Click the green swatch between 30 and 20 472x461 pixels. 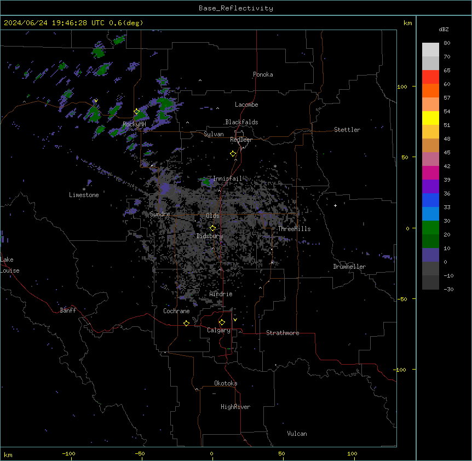pos(430,228)
